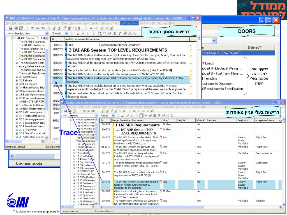The height and width of the screenshot is (215, 287).
Task: Click the globe icon in Merged Stakeholders toolbar
Action: [152, 111]
